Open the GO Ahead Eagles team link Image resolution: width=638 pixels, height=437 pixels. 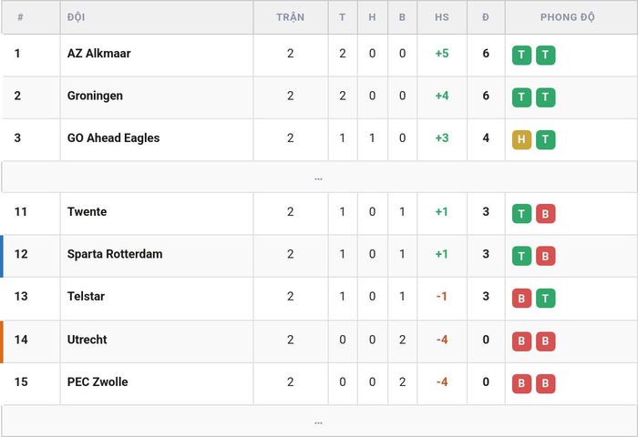(x=114, y=137)
